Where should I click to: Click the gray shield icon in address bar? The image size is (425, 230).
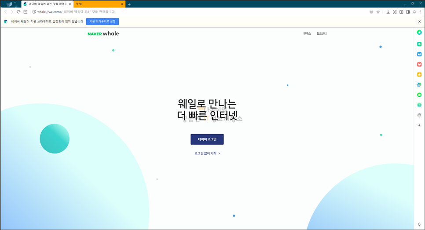(371, 12)
